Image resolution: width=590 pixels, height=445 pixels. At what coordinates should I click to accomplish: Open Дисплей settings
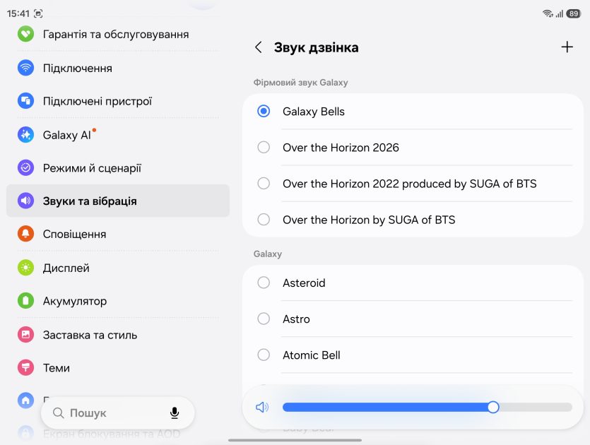click(118, 268)
